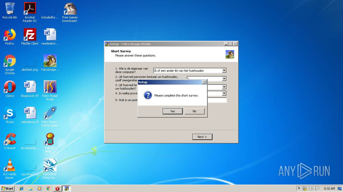Open Windows Explorer folder in the taskbar
This screenshot has width=343, height=192.
tap(30, 189)
